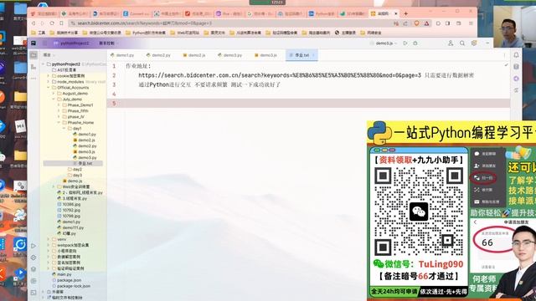Image resolution: width=536 pixels, height=301 pixels.
Task: Open the PyCharm settings gear icon
Action: (x=474, y=43)
